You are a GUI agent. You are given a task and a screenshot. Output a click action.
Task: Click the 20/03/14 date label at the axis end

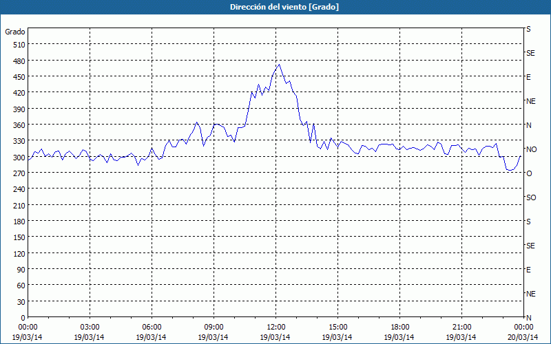(x=523, y=336)
